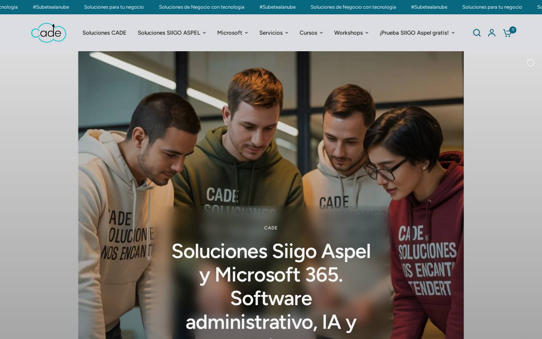Expand the Workshops dropdown chevron
This screenshot has width=542, height=339.
(x=367, y=33)
